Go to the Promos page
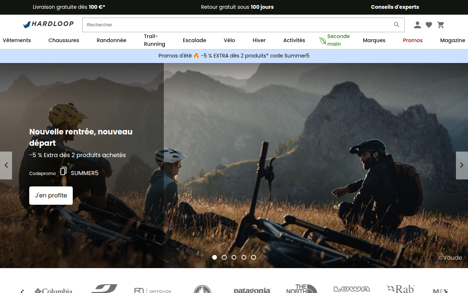 (x=413, y=40)
